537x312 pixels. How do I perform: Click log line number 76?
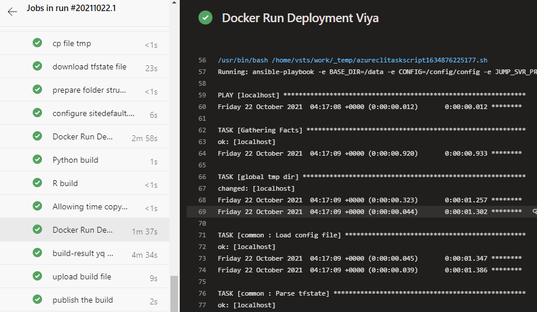coord(202,293)
